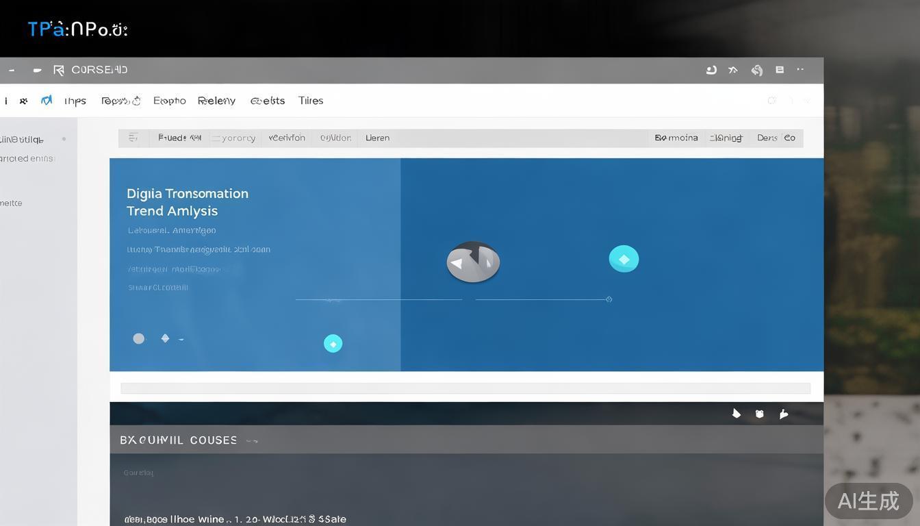Open the Releny menu item
This screenshot has width=920, height=526.
[x=216, y=101]
